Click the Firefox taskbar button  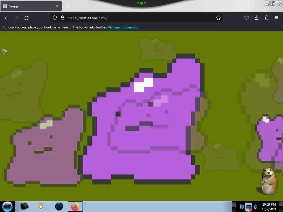pyautogui.click(x=75, y=206)
